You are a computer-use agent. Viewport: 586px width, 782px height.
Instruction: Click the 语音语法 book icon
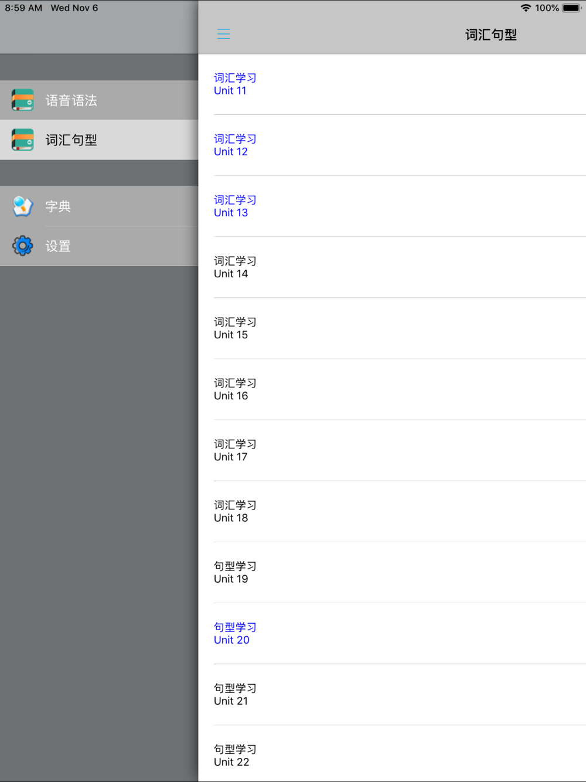(23, 100)
